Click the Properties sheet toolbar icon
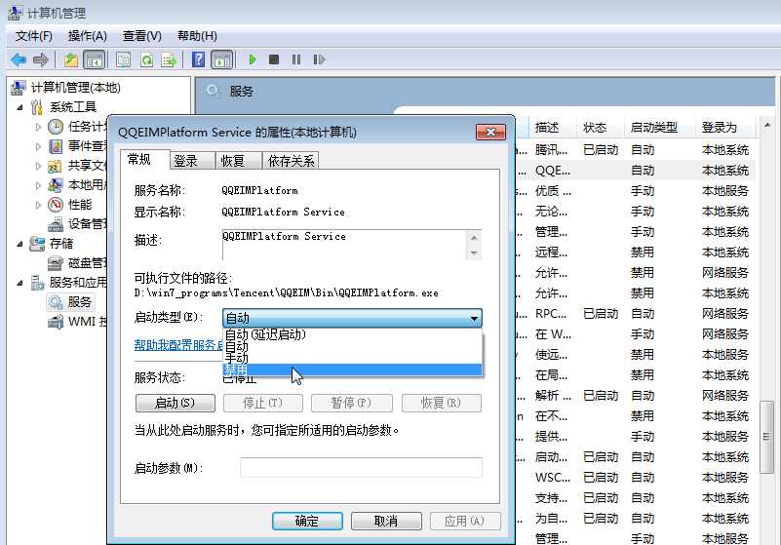This screenshot has height=545, width=781. 123,60
